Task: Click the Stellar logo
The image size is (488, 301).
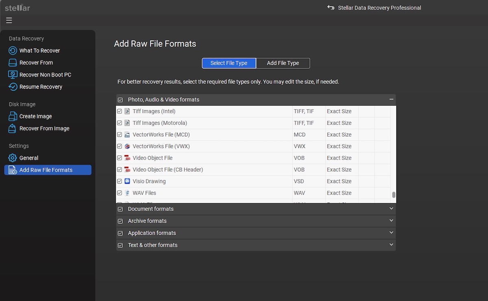Action: click(17, 8)
